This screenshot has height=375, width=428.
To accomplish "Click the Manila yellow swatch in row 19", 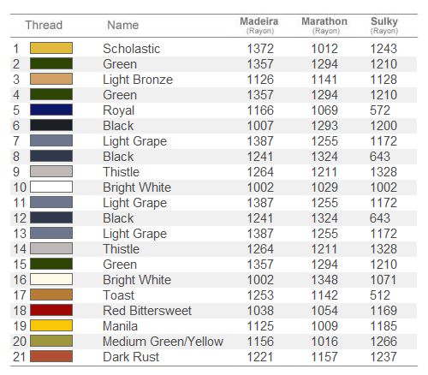I will [51, 325].
